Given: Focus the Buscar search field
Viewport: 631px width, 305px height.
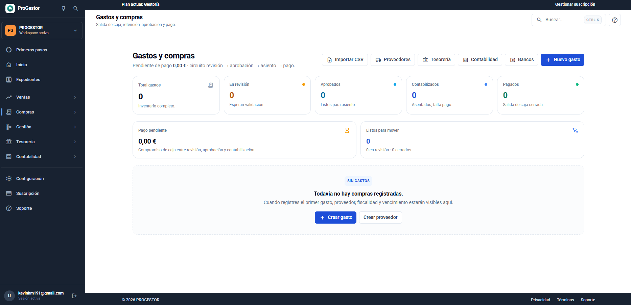Looking at the screenshot, I should pyautogui.click(x=569, y=20).
